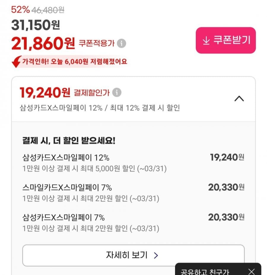Click the 21,860원 coupon-applied price

point(43,44)
